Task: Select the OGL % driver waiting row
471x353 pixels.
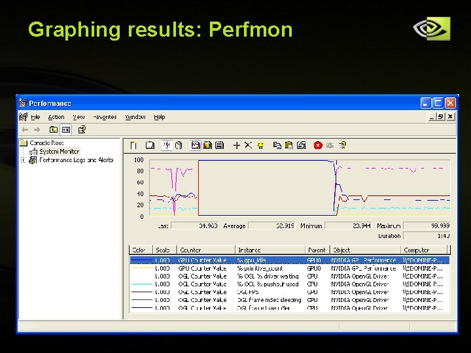Action: (x=290, y=276)
